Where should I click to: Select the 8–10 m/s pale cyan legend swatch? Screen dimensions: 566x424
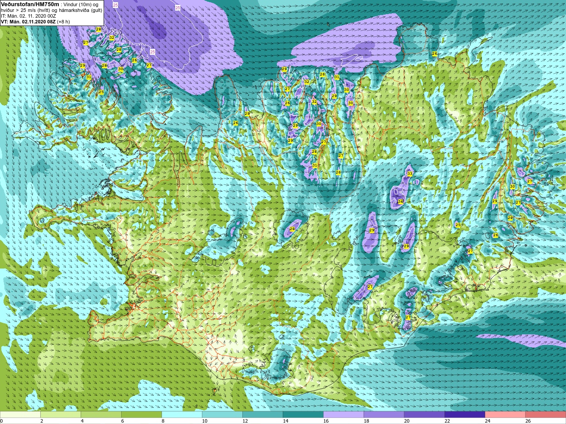[182, 414]
